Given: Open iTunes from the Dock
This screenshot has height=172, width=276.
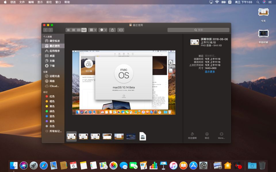Looking at the screenshot, I should point(173,165).
